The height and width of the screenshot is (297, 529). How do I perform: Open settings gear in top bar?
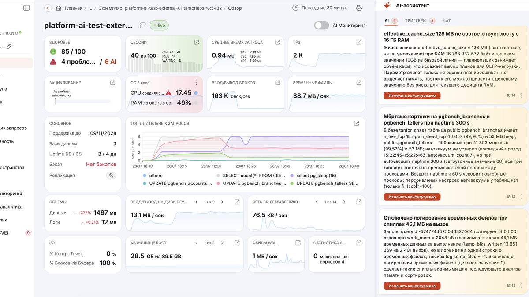(359, 8)
